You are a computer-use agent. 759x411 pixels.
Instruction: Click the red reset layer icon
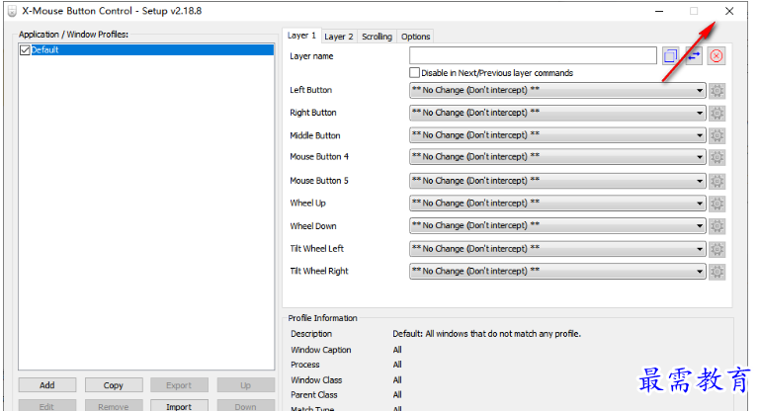click(x=717, y=56)
